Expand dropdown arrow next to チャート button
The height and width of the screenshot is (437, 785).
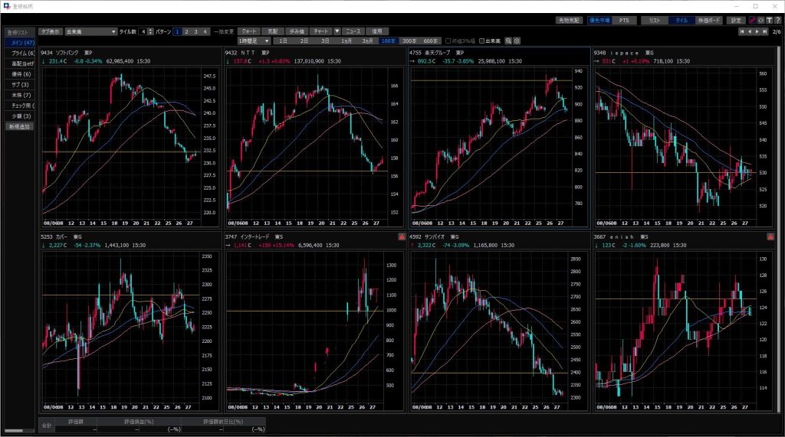click(x=337, y=31)
